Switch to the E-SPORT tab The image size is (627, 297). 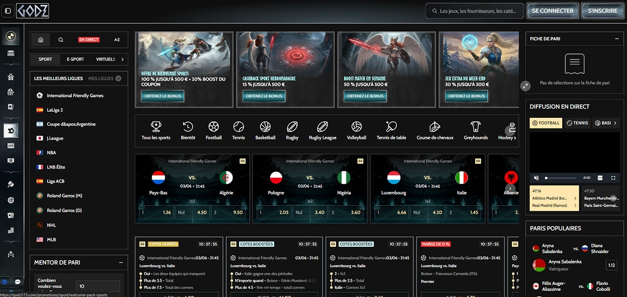(75, 59)
